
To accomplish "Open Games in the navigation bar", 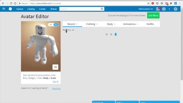I will 20,9.
